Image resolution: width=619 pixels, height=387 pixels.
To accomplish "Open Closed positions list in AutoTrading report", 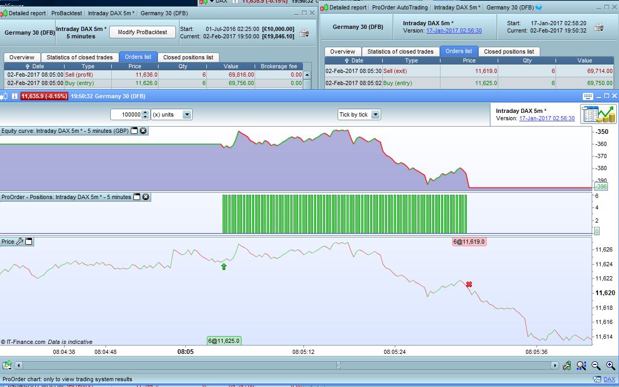I will pos(509,51).
